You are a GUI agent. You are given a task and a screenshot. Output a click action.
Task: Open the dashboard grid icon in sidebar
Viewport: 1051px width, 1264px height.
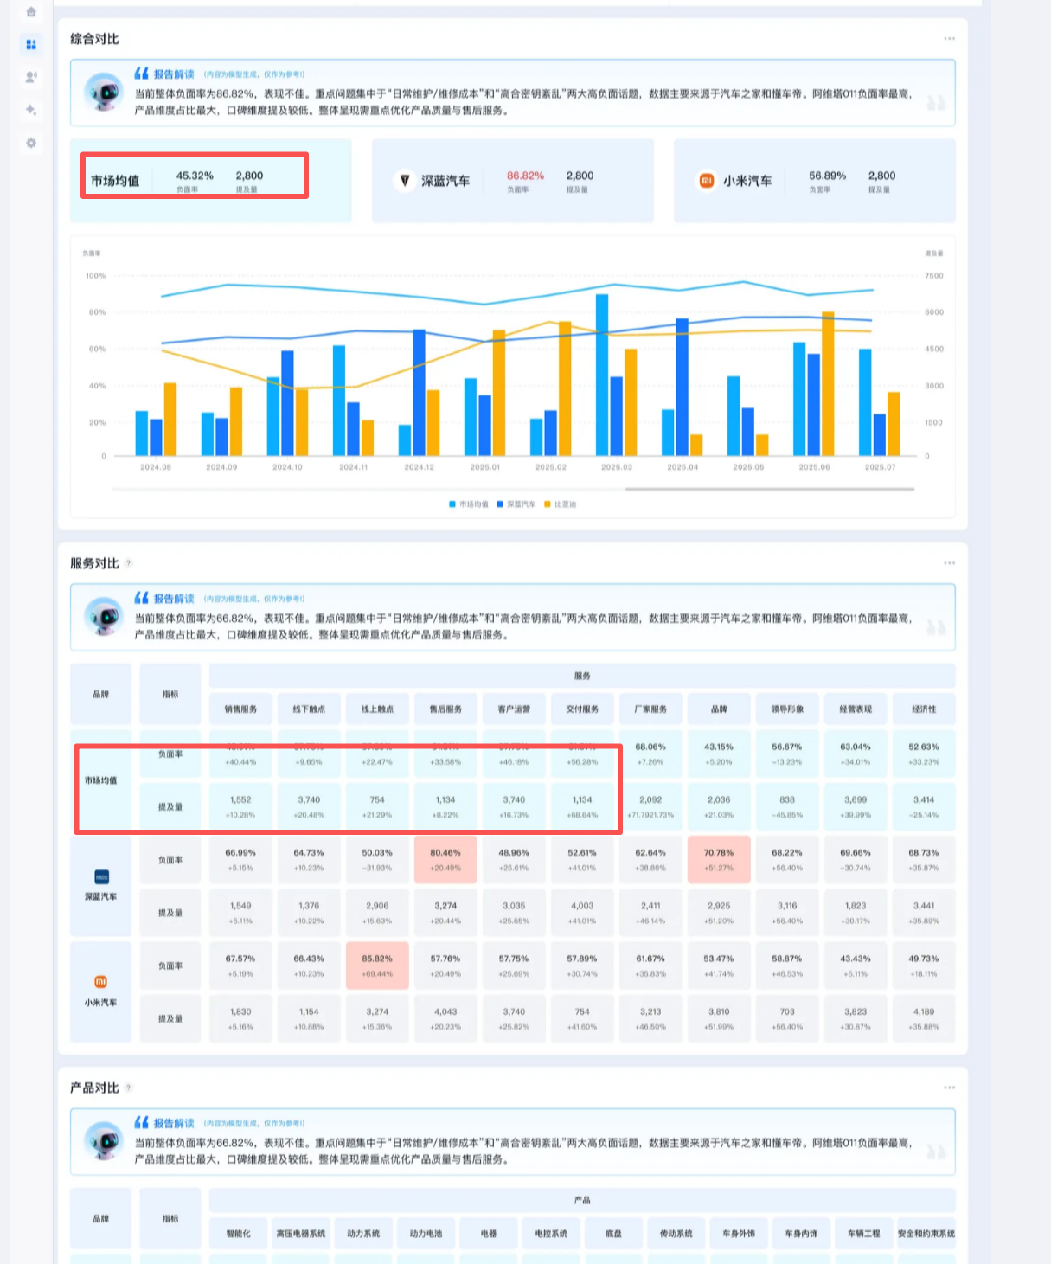pyautogui.click(x=31, y=44)
